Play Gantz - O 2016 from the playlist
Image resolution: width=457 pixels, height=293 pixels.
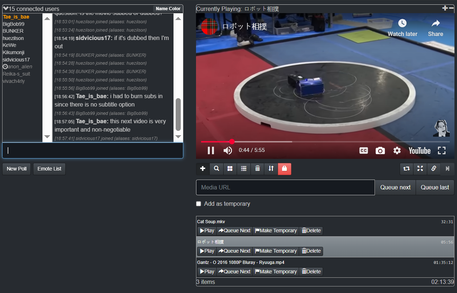pyautogui.click(x=207, y=272)
